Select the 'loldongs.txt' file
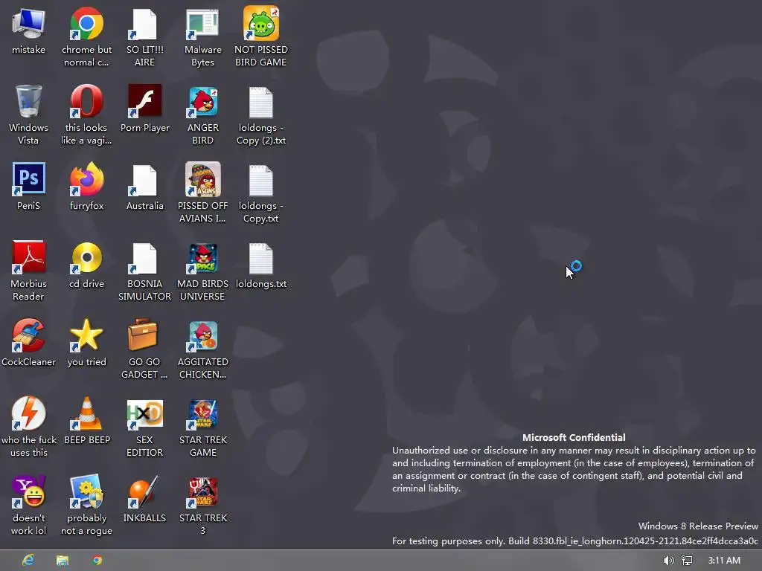This screenshot has height=571, width=762. pyautogui.click(x=261, y=258)
